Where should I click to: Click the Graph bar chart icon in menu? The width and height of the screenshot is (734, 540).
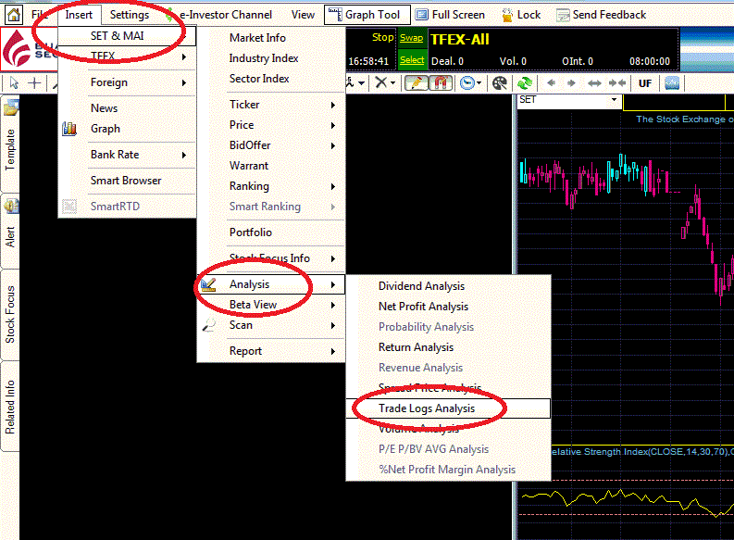(69, 129)
